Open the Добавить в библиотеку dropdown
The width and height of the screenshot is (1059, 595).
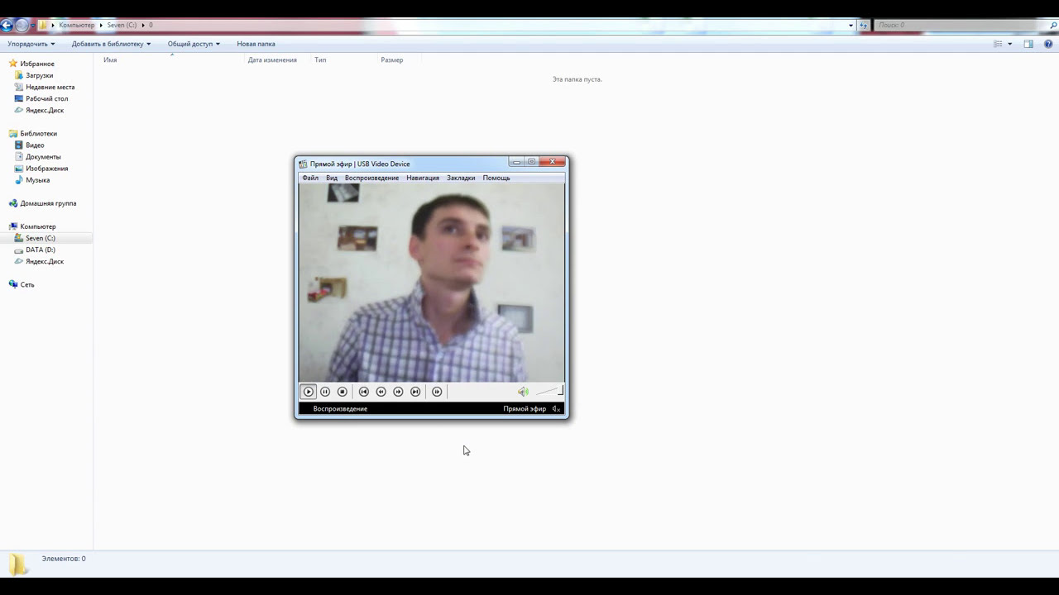click(111, 44)
